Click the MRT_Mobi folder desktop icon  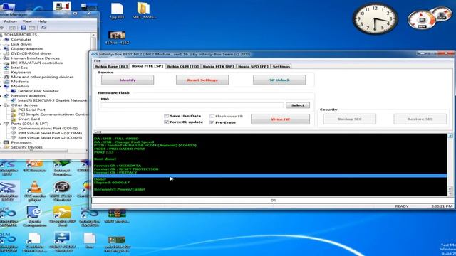144,11
